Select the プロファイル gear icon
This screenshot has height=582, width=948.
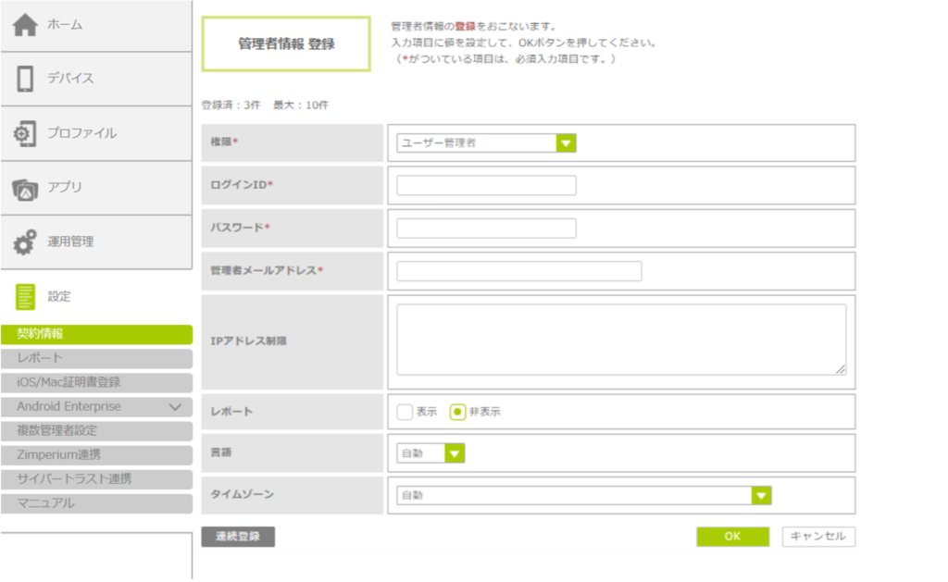(x=25, y=133)
